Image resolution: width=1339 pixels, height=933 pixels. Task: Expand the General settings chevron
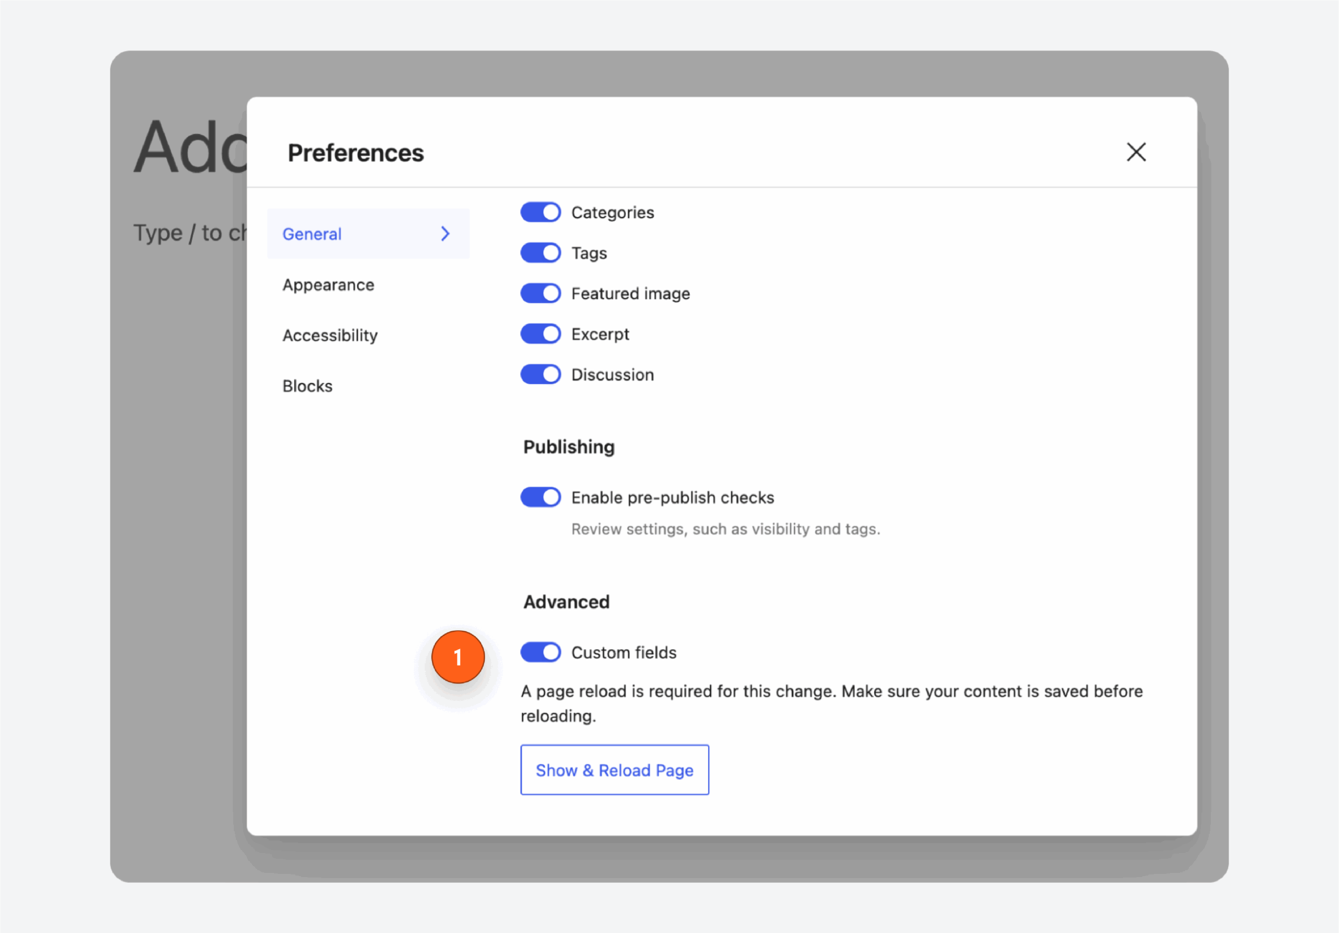445,234
